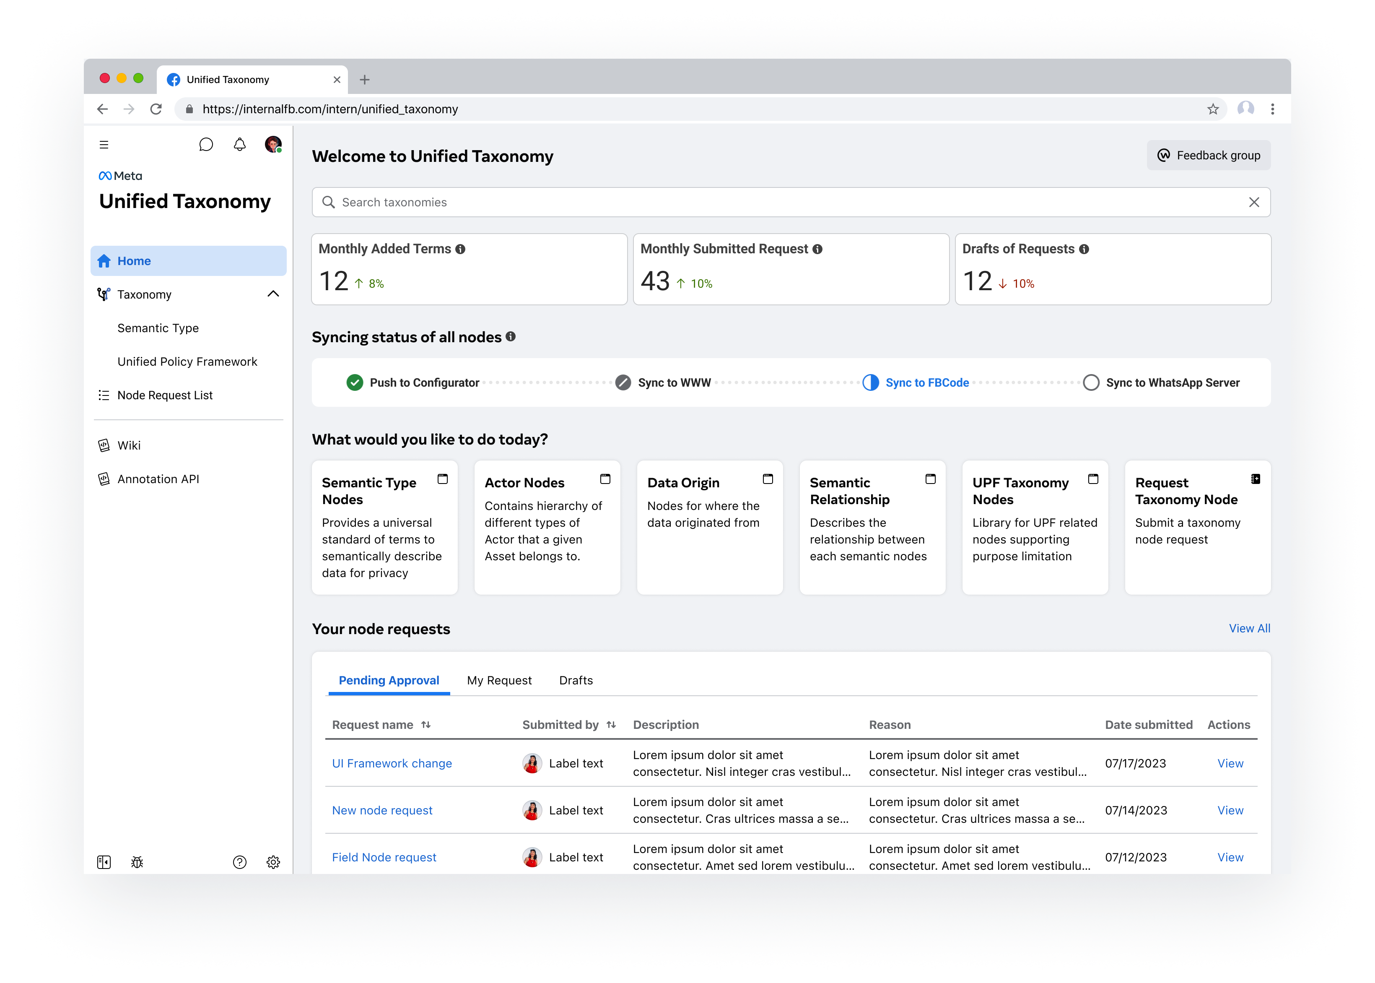
Task: Click View for the 07/12/2023 request
Action: [x=1230, y=857]
